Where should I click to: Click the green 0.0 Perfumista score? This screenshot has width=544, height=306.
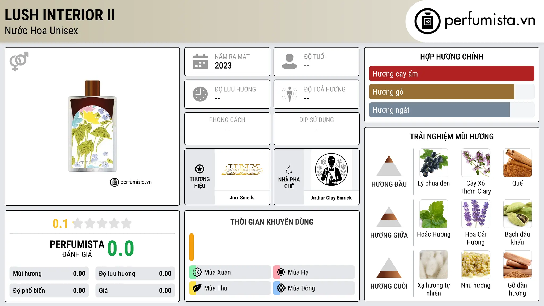pos(121,248)
